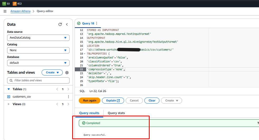Viewport: 259px width, 140px height.
Task: Open Tables and views settings gear
Action: pos(67,73)
